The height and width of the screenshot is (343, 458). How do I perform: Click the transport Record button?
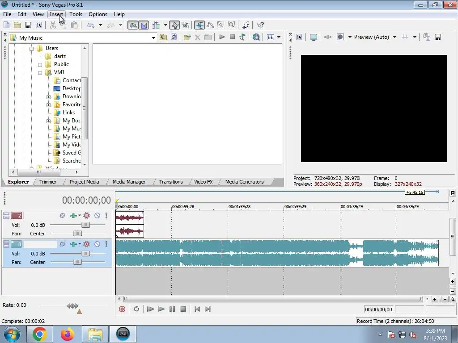[122, 309]
